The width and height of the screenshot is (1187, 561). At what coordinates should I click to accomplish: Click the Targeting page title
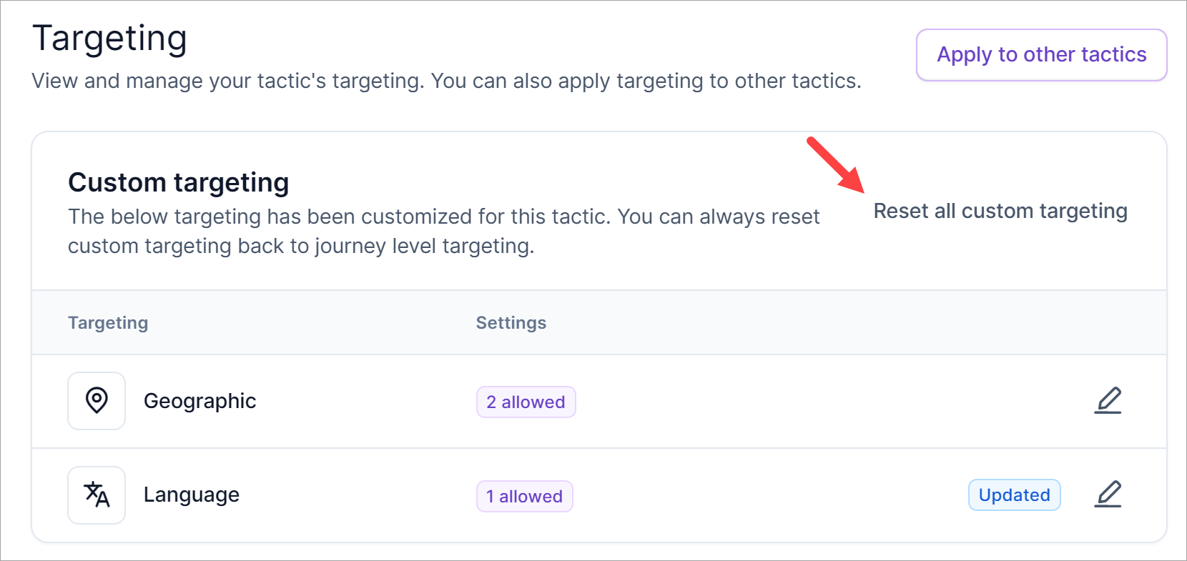pyautogui.click(x=109, y=39)
